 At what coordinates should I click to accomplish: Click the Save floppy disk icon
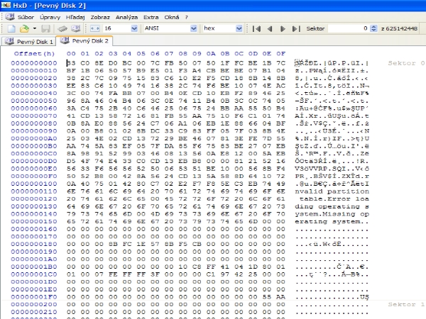click(x=45, y=28)
